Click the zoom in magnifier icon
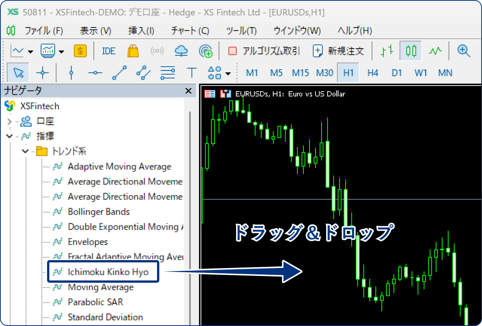Image resolution: width=482 pixels, height=326 pixels. click(x=464, y=51)
